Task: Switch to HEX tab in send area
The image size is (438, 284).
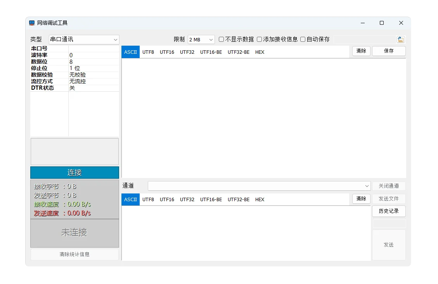Action: pyautogui.click(x=260, y=200)
